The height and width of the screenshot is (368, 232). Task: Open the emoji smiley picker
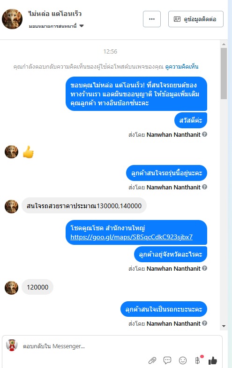183,360
